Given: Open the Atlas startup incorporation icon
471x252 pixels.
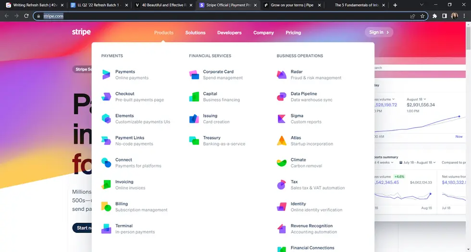Looking at the screenshot, I should click(282, 140).
